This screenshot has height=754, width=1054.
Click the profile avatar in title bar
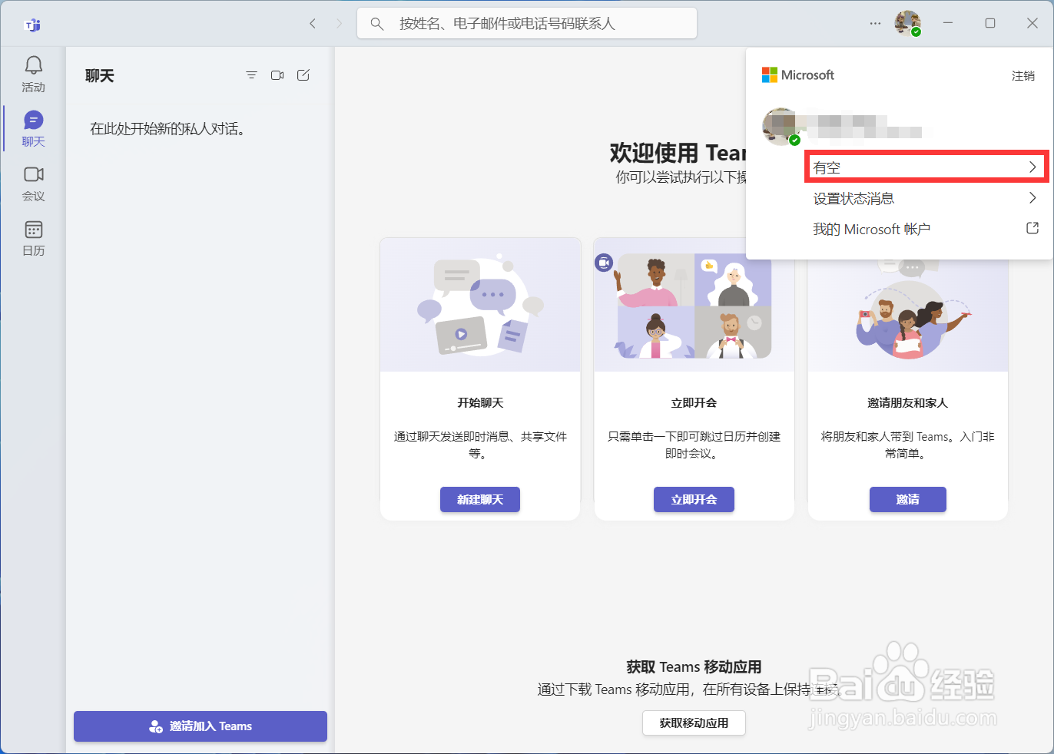pos(908,23)
